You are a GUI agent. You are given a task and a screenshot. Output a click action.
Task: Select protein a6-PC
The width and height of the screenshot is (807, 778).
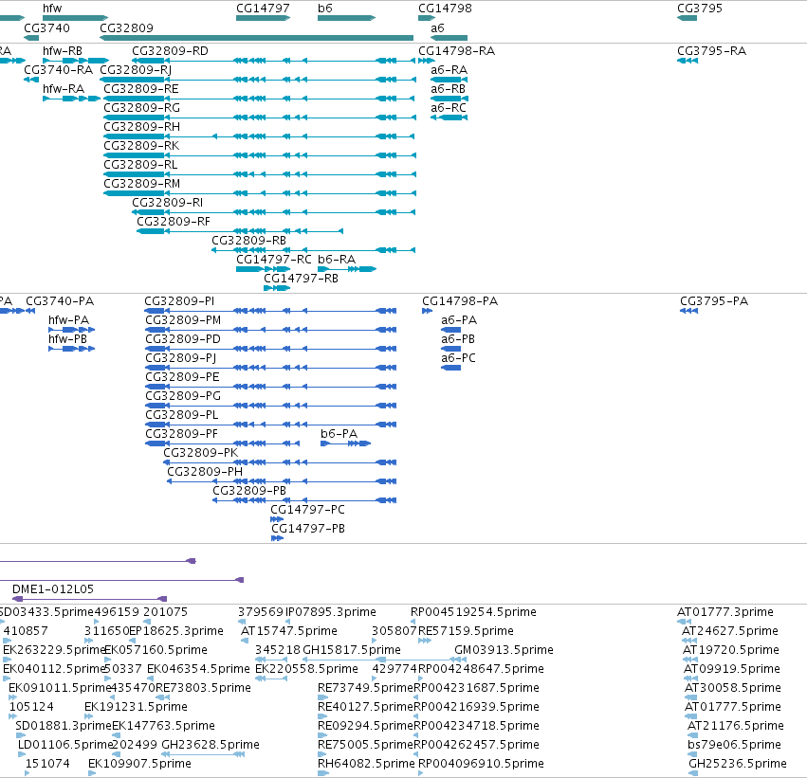pos(450,368)
